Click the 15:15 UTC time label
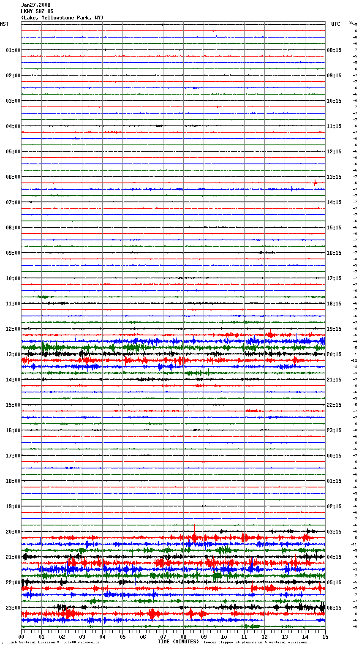The image size is (359, 648). click(x=334, y=228)
